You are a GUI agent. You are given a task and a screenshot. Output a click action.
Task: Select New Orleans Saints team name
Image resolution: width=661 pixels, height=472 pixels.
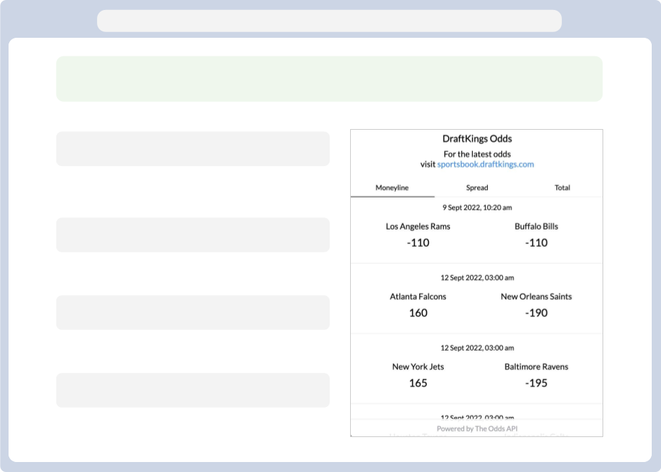[536, 297]
